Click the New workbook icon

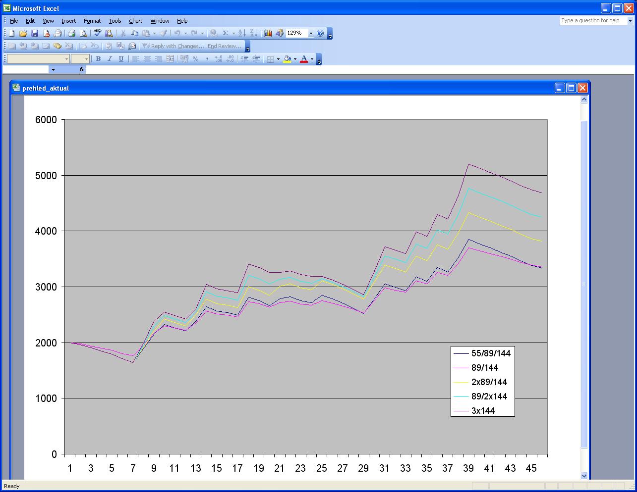click(x=12, y=33)
